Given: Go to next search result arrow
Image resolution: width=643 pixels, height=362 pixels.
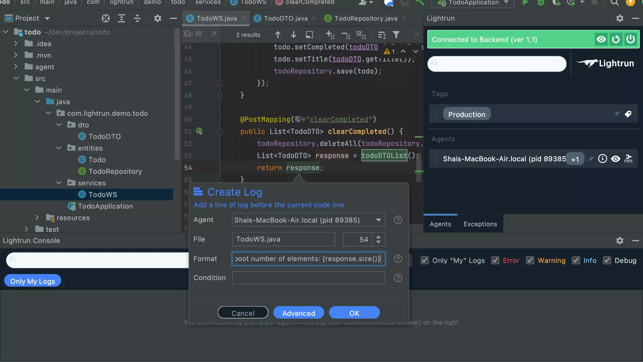Looking at the screenshot, I should click(x=294, y=35).
